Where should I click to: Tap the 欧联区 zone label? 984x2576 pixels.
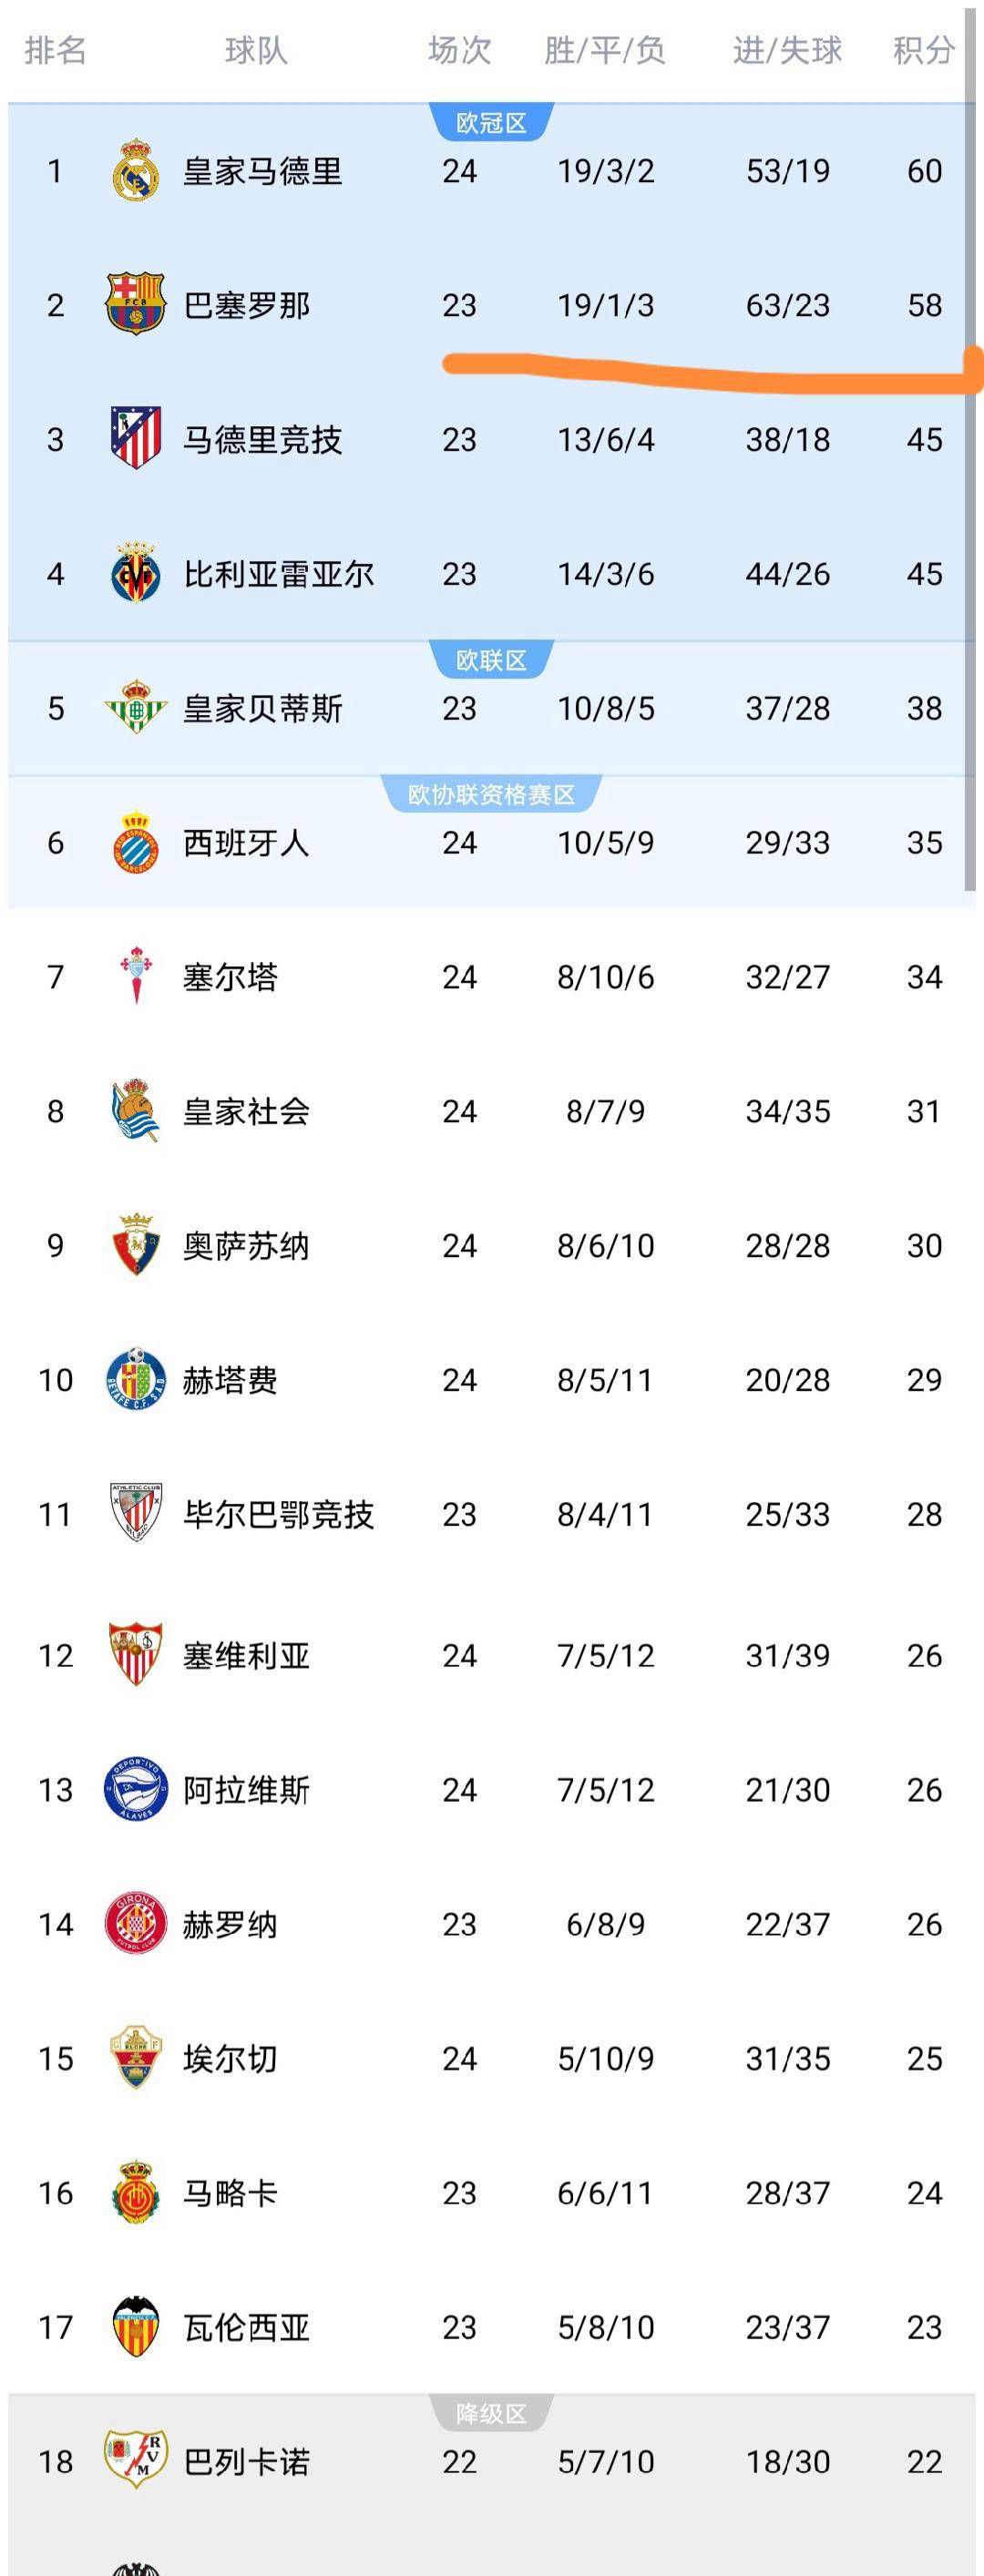pos(491,660)
